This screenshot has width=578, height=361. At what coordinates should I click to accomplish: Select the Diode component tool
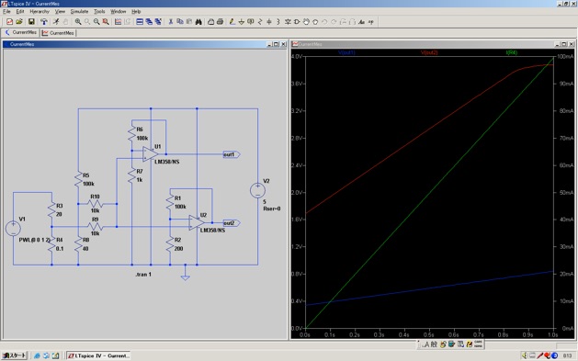coord(288,22)
